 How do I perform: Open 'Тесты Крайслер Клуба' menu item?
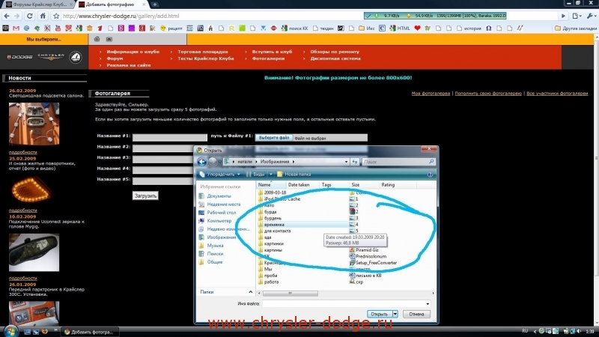pos(205,58)
